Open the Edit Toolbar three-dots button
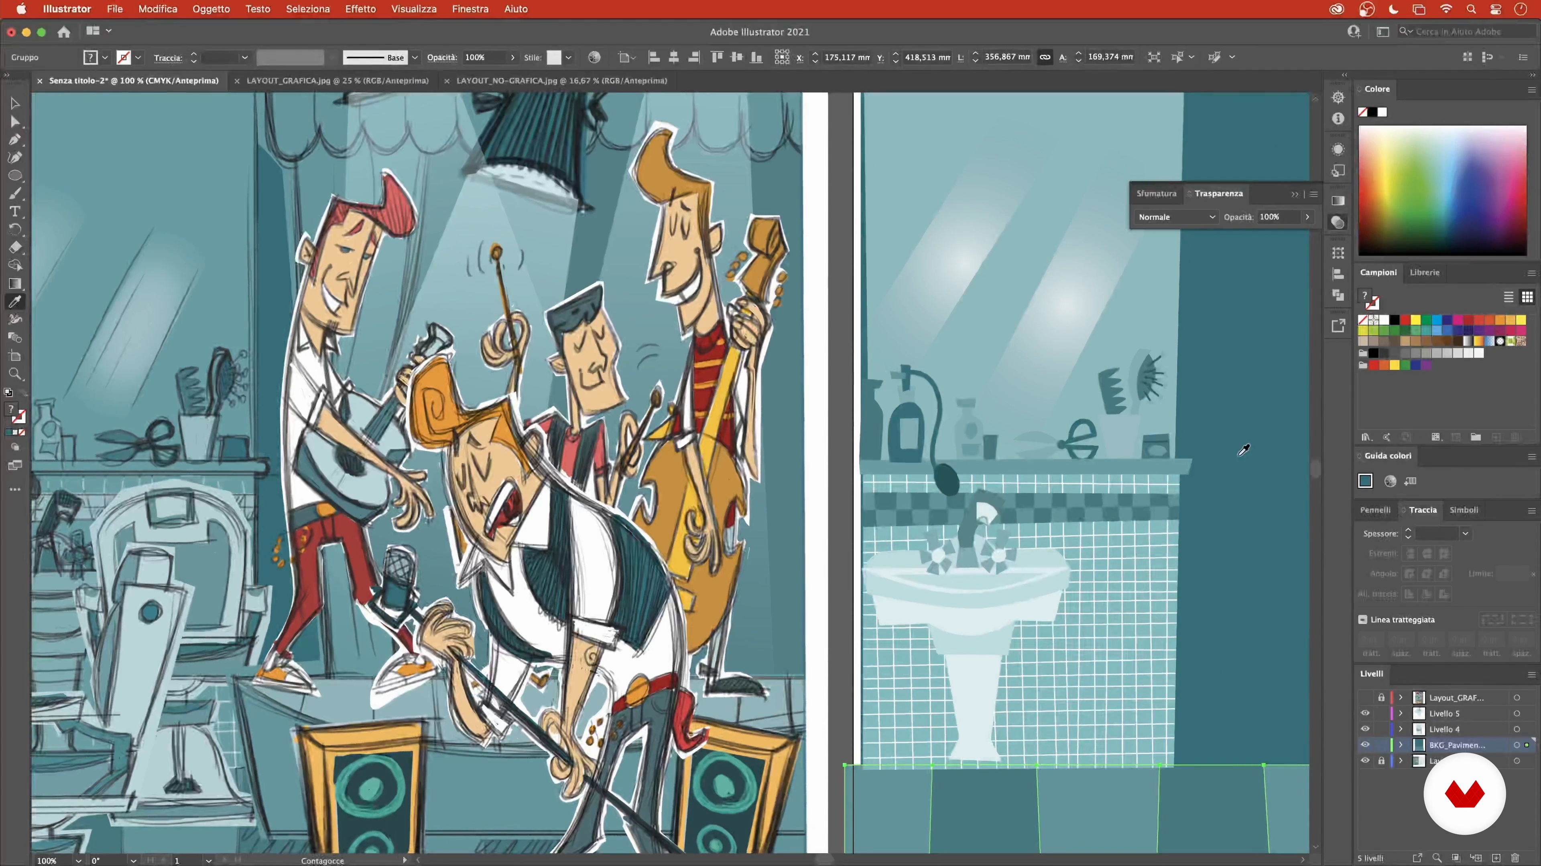The height and width of the screenshot is (866, 1541). (15, 490)
